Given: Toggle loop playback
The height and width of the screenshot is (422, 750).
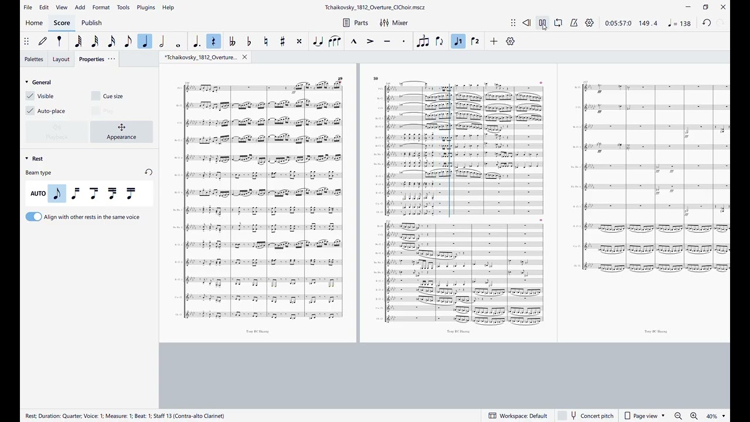Looking at the screenshot, I should click(x=558, y=23).
